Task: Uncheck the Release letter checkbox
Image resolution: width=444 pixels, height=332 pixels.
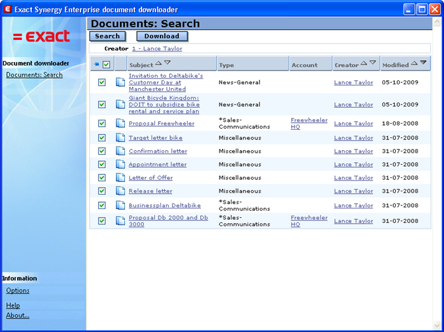Action: pyautogui.click(x=102, y=191)
